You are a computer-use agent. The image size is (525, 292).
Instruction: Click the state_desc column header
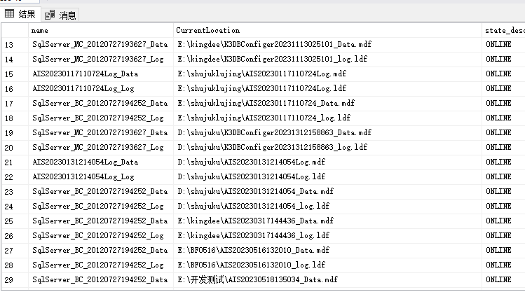[x=503, y=30]
